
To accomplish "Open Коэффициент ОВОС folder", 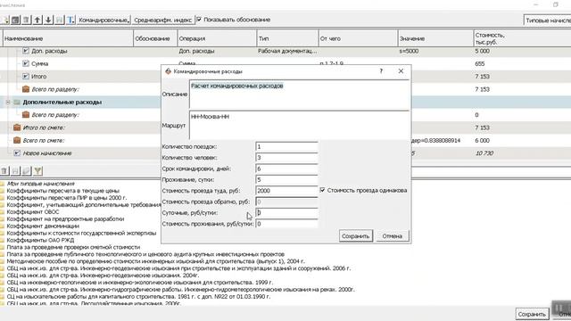I will pos(33,212).
